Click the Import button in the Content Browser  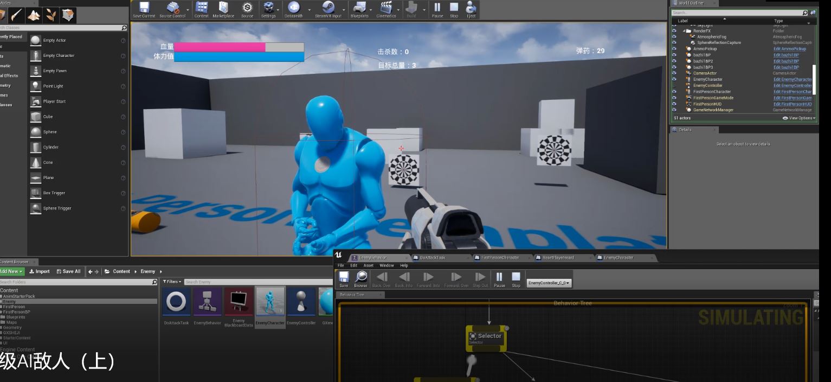pyautogui.click(x=40, y=271)
